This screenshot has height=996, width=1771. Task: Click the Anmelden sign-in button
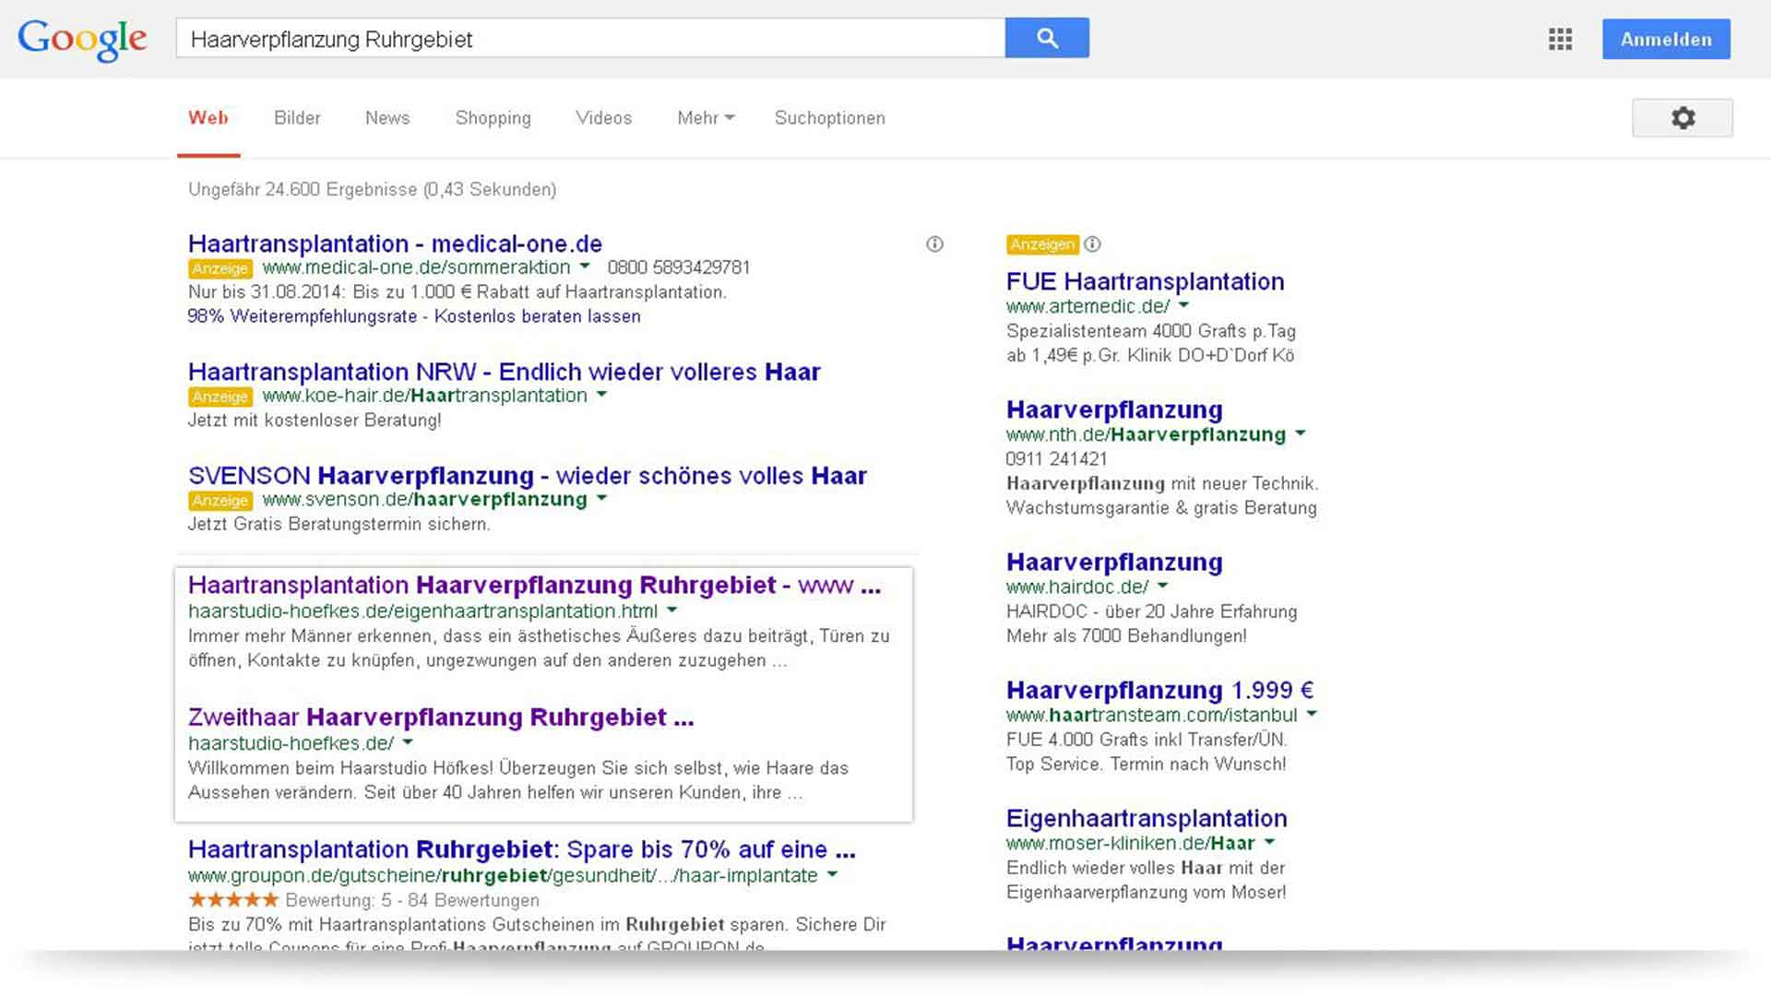(1666, 40)
